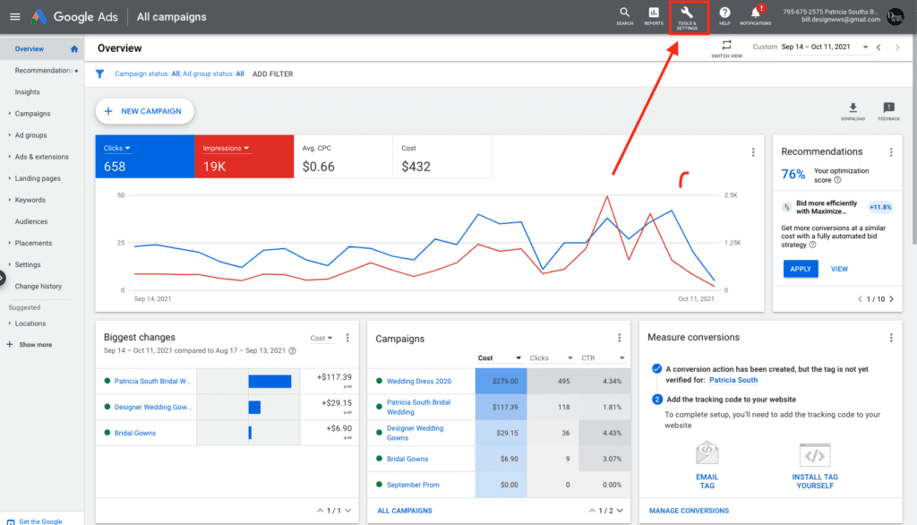Viewport: 917px width, 525px height.
Task: Open the September Prom campaign
Action: (413, 486)
